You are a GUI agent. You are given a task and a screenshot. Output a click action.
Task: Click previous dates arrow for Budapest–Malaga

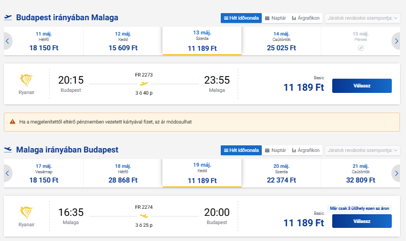(8, 41)
